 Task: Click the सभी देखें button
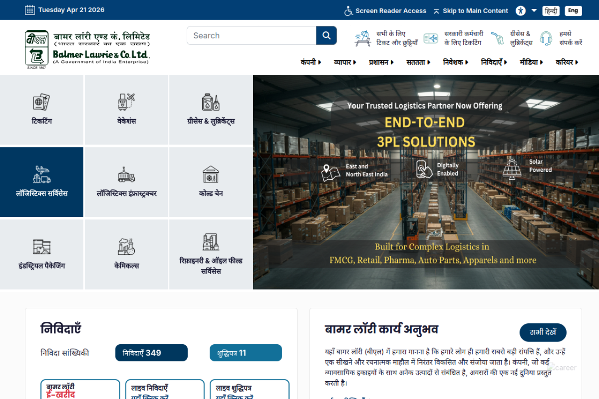pyautogui.click(x=543, y=333)
